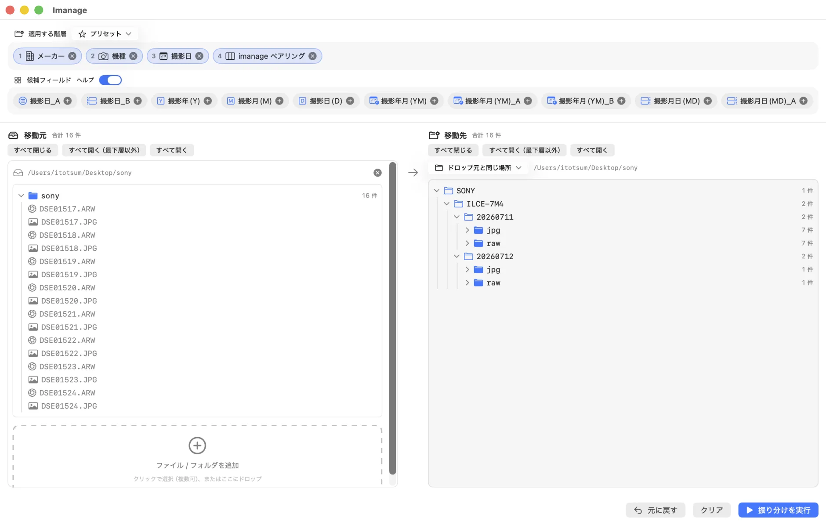
Task: Remove the 機種 hierarchy chip
Action: pos(133,56)
